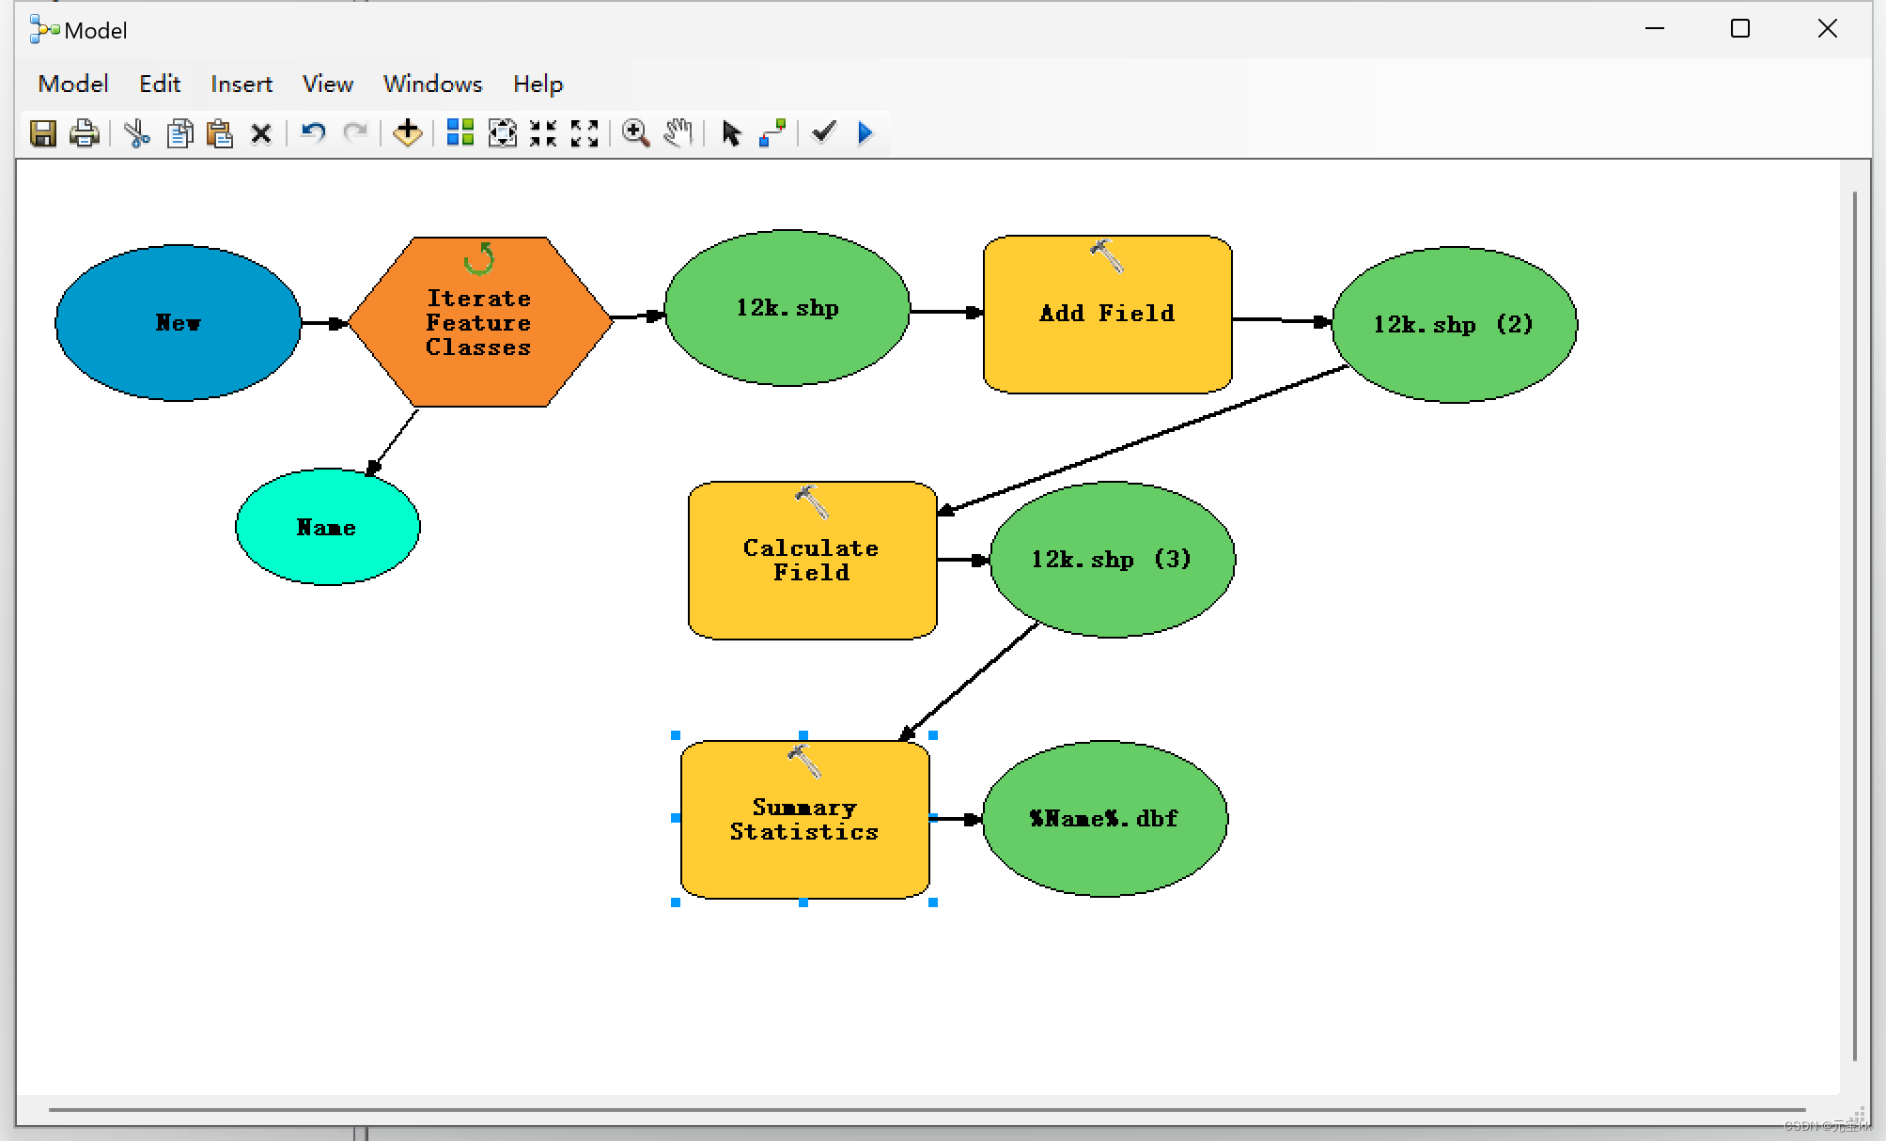
Task: Choose the Select arrow tool
Action: coord(731,133)
